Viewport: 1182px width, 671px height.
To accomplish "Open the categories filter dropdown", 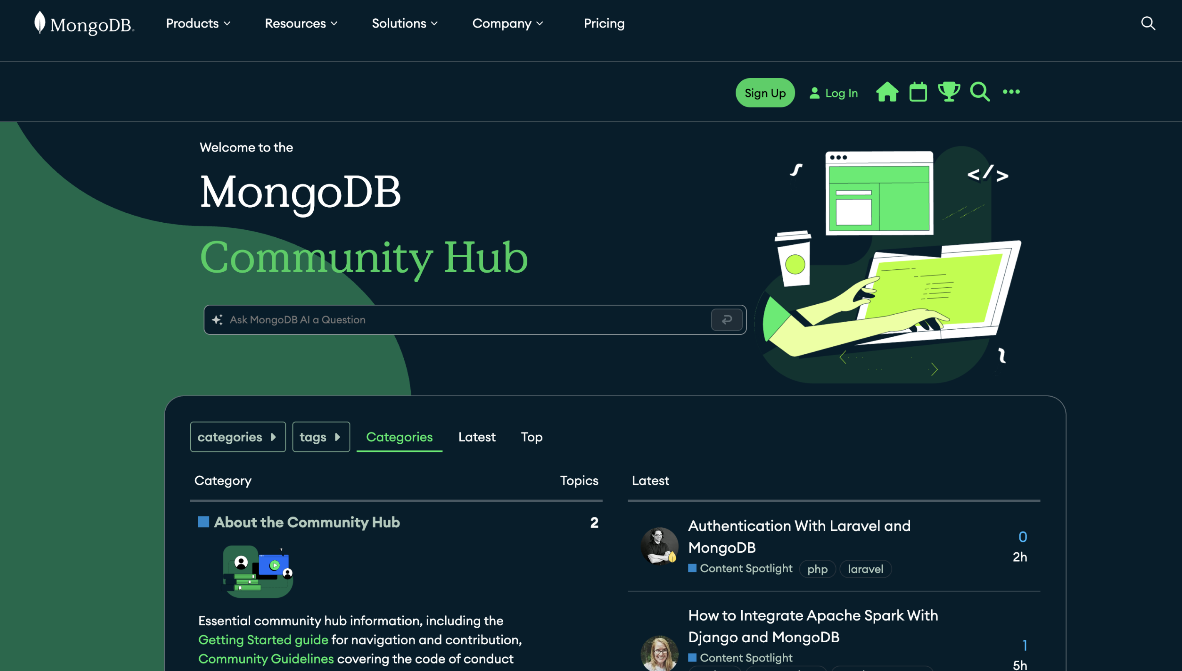I will coord(238,437).
